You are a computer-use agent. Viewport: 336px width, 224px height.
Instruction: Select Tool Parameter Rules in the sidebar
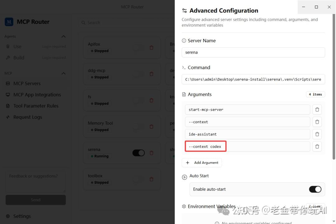(x=36, y=106)
